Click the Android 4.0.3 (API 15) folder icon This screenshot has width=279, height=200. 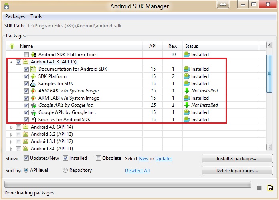pos(26,62)
